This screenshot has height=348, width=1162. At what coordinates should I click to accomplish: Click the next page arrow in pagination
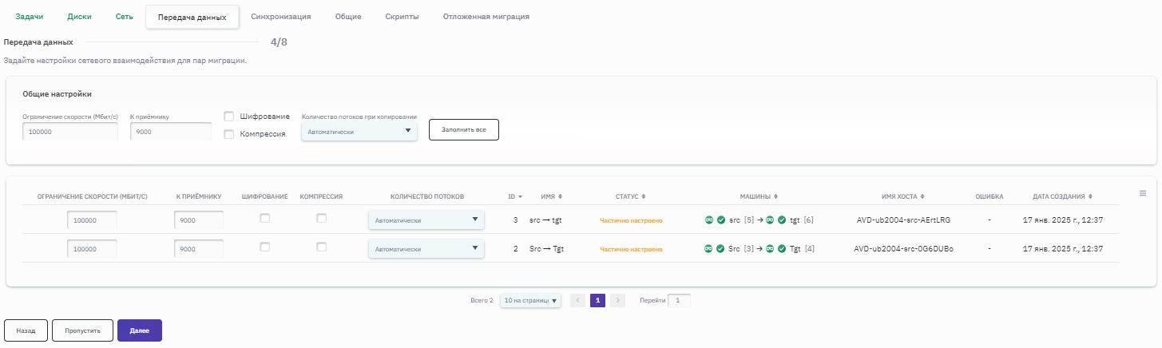click(617, 301)
